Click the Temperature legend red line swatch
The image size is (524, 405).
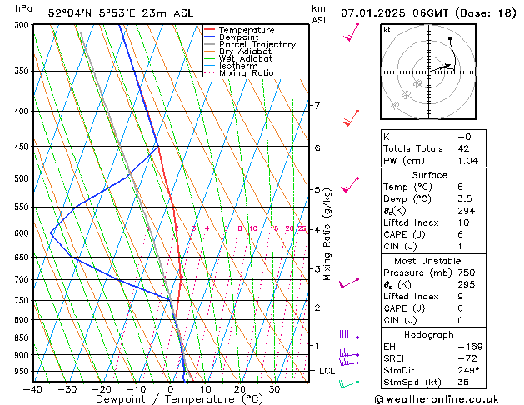point(209,30)
